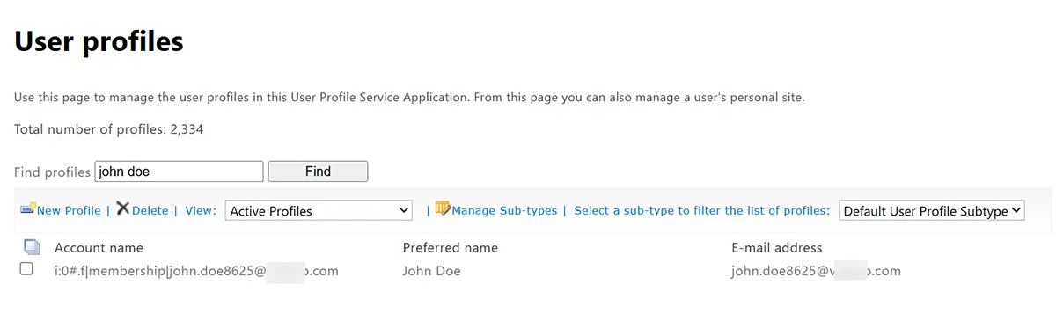1056x329 pixels.
Task: Click the Total number of profiles text
Action: (x=109, y=129)
